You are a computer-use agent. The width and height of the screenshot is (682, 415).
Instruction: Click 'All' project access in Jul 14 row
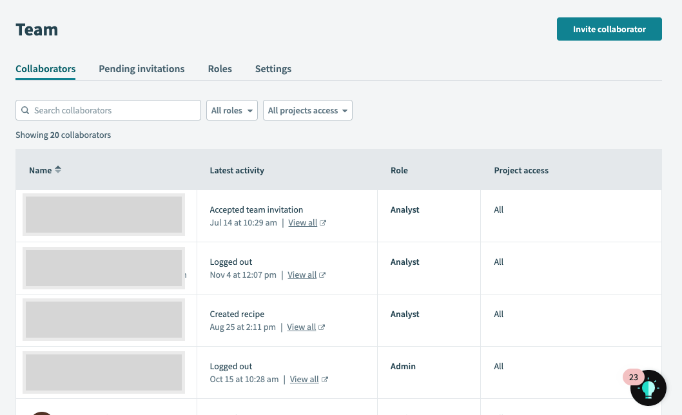pos(498,209)
